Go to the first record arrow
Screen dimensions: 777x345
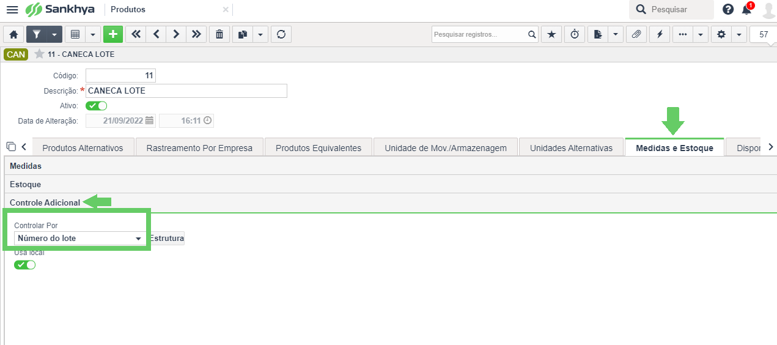136,34
